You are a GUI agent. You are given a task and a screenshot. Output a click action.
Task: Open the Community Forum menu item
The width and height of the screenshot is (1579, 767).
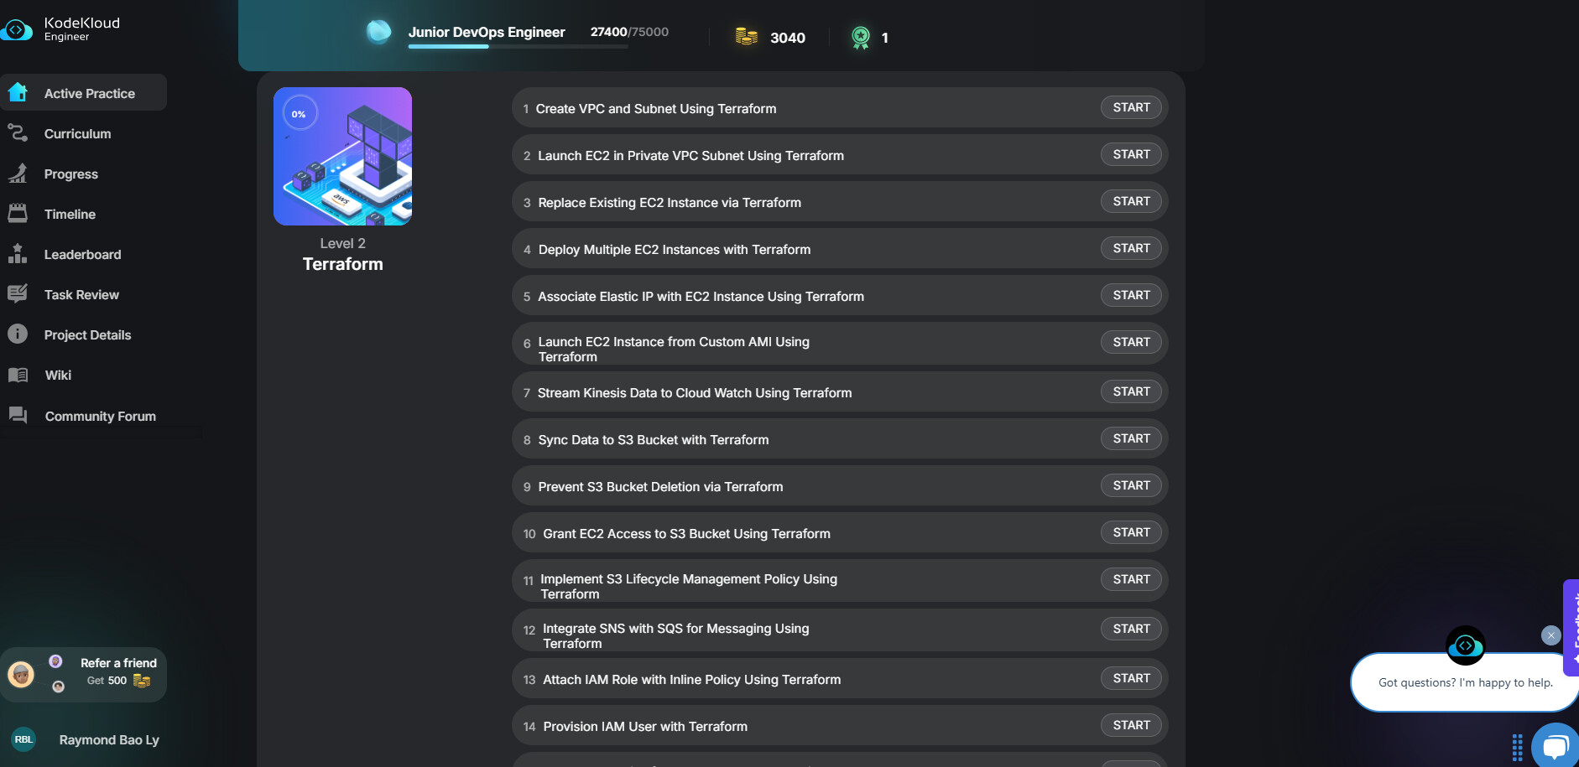point(100,416)
